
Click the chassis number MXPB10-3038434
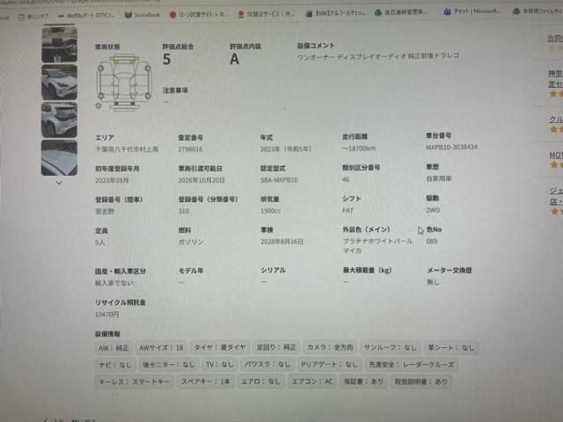coord(451,147)
